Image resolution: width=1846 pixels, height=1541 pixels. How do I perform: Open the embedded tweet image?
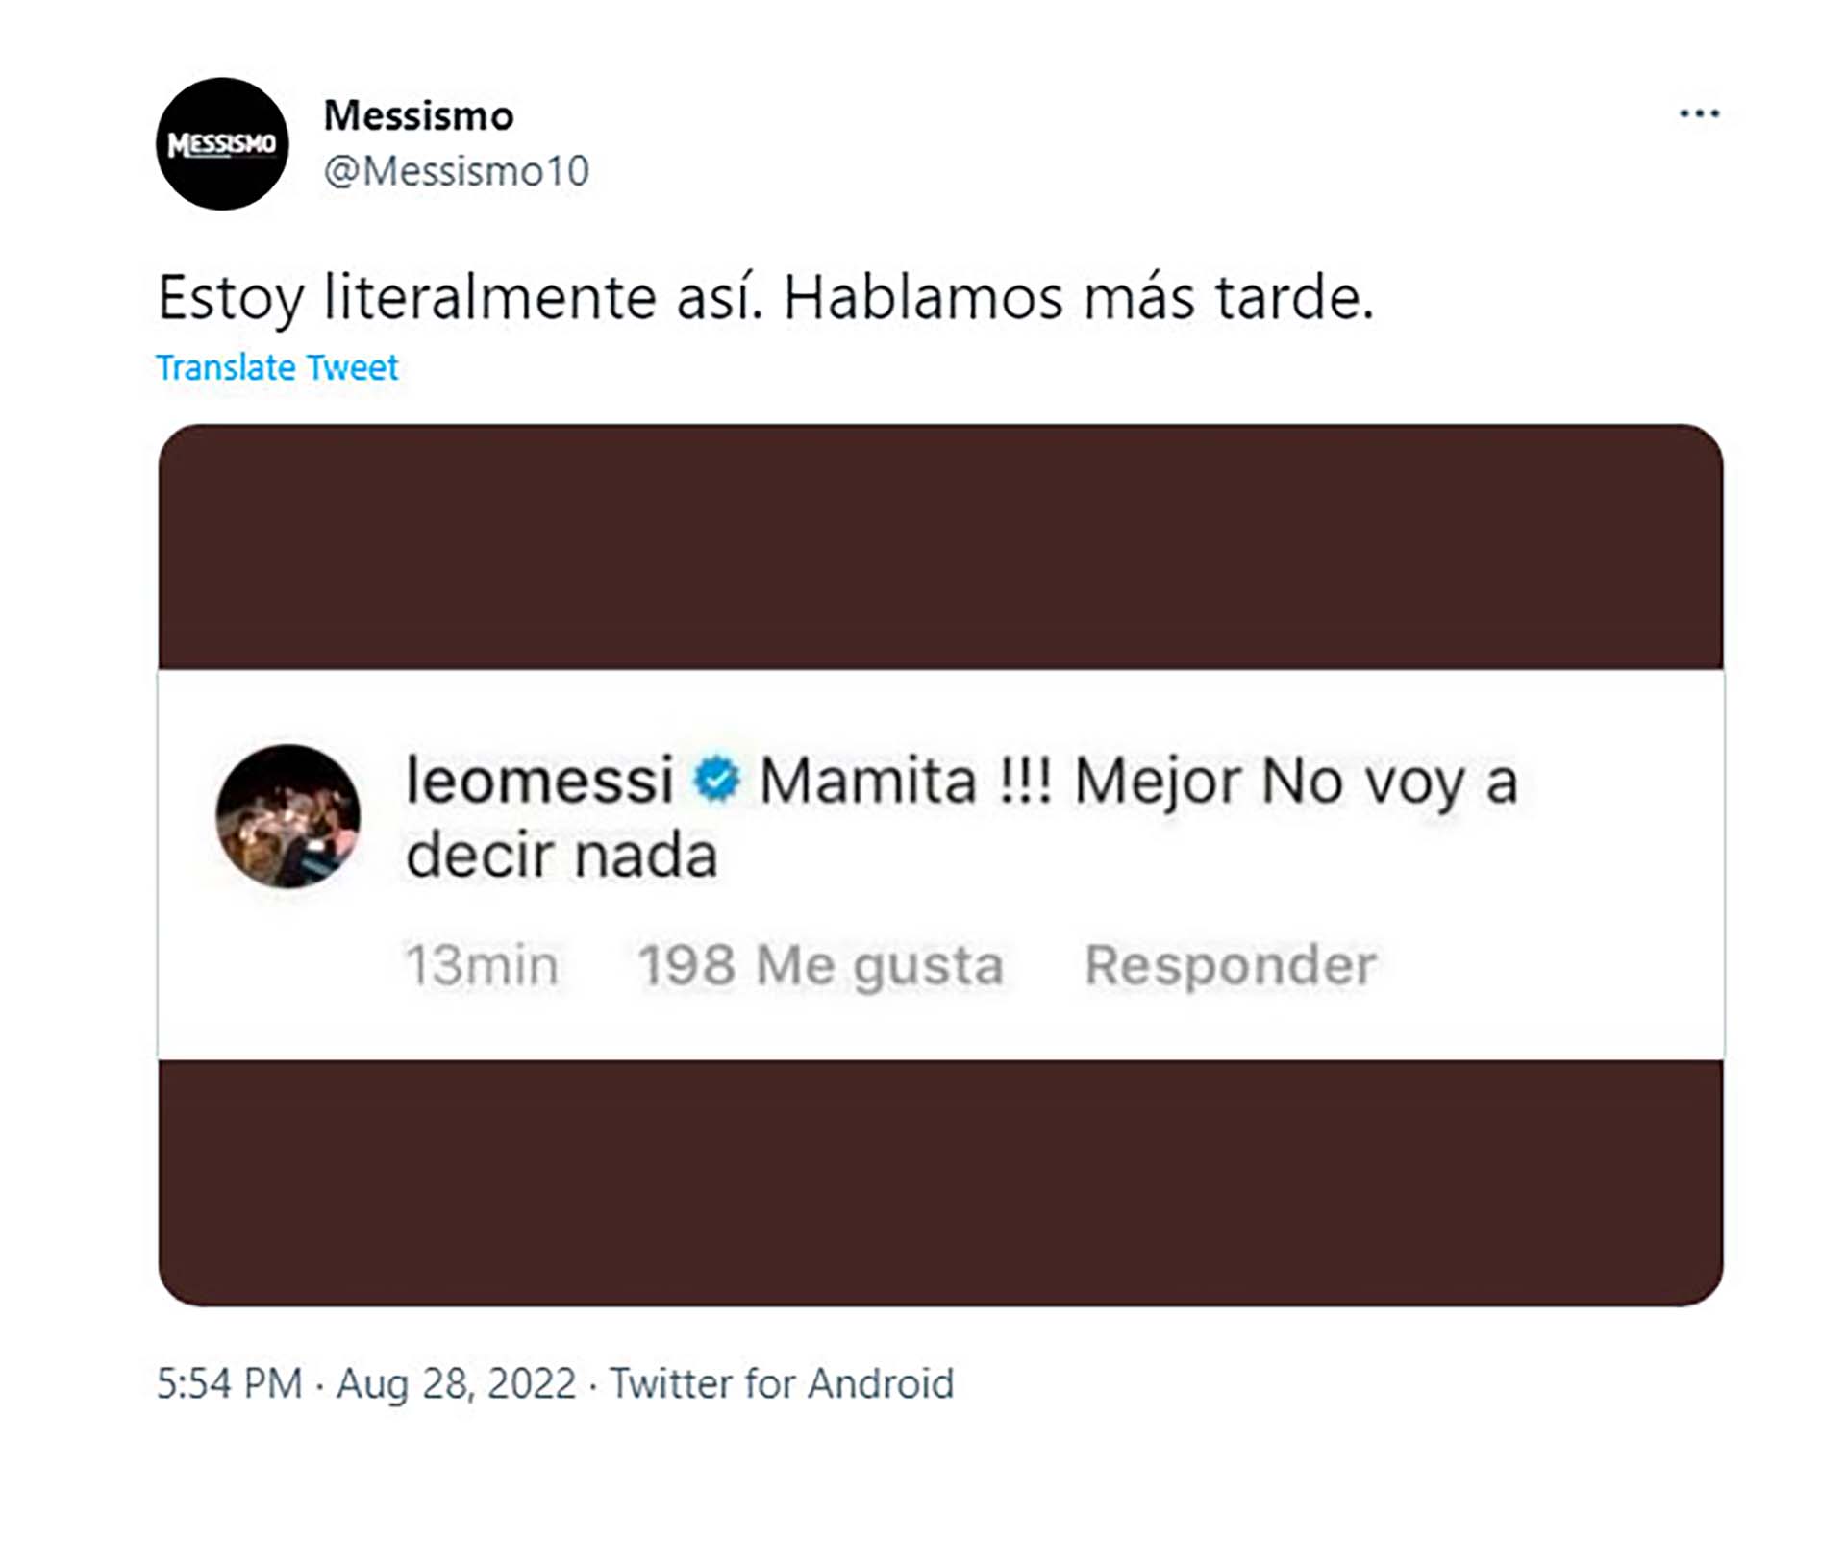click(x=940, y=864)
